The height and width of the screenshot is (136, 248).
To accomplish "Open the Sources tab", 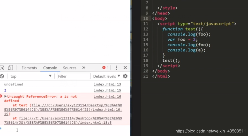I will pyautogui.click(x=70, y=68).
